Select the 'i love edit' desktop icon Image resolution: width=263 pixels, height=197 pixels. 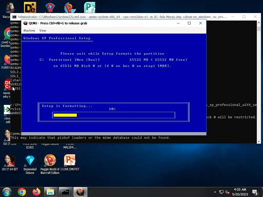(7, 114)
